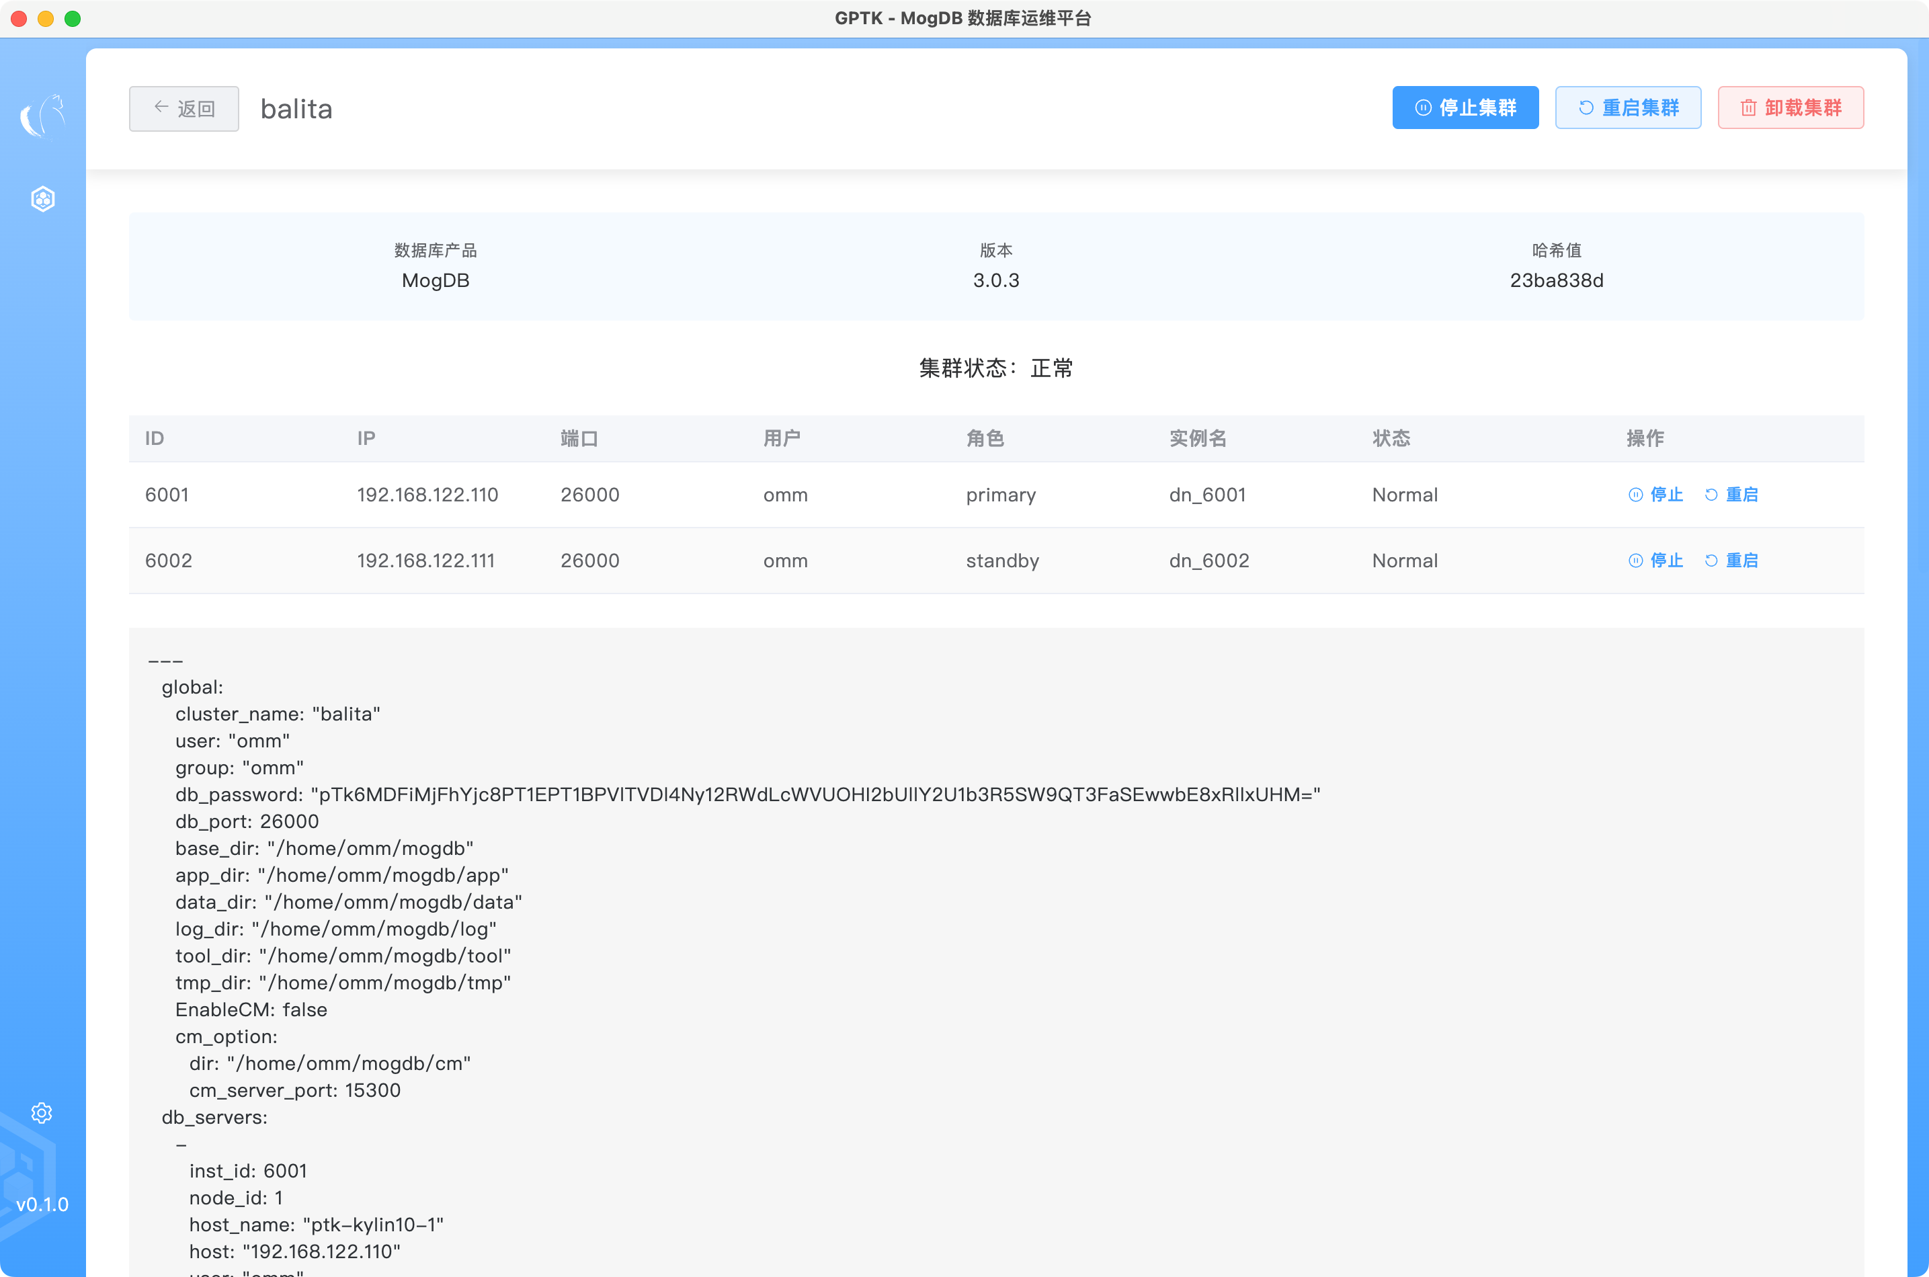Click the inst_id: 6001 line
The height and width of the screenshot is (1277, 1929).
[247, 1171]
